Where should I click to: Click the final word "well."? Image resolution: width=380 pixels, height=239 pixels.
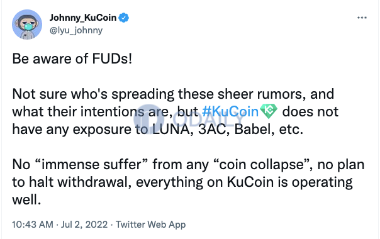[26, 200]
